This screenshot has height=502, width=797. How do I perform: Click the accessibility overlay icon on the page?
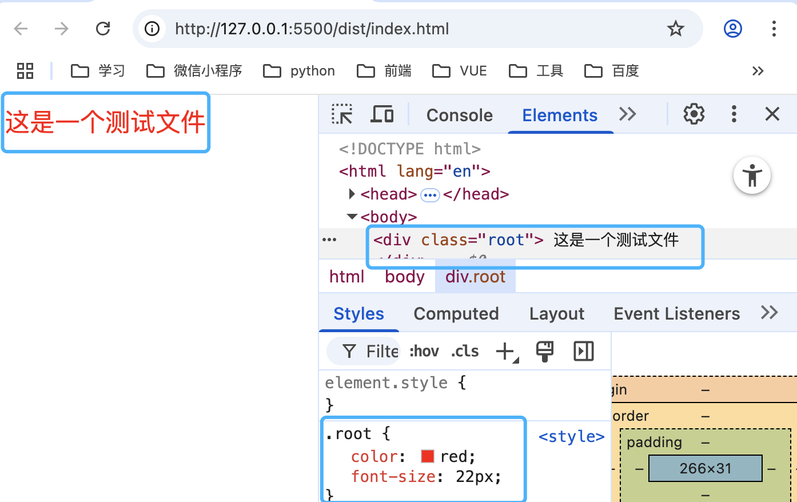click(752, 176)
